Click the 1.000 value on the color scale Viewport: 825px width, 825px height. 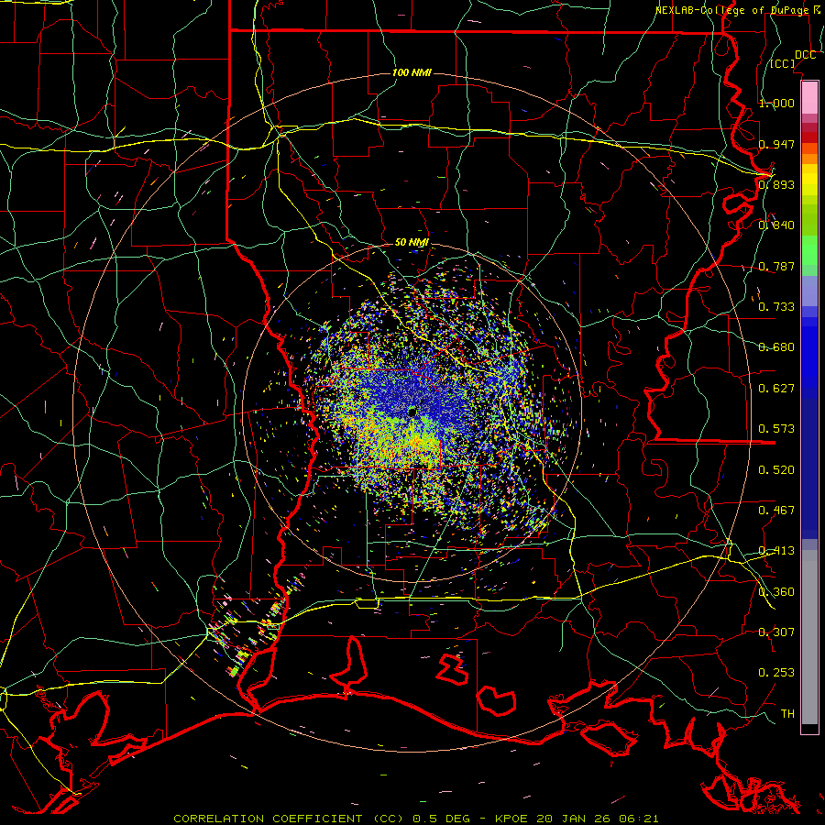pos(776,103)
